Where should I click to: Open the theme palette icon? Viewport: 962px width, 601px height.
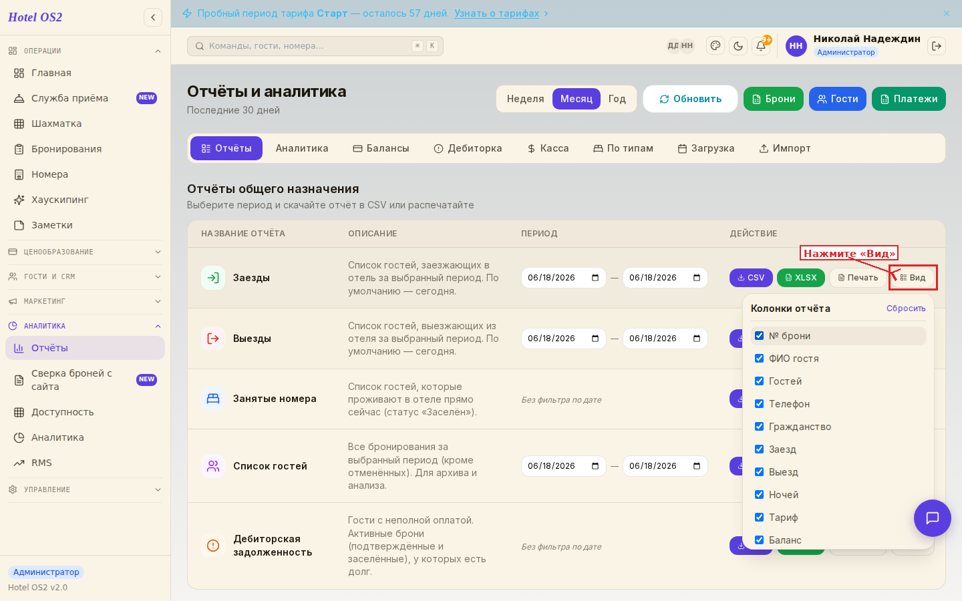click(715, 46)
